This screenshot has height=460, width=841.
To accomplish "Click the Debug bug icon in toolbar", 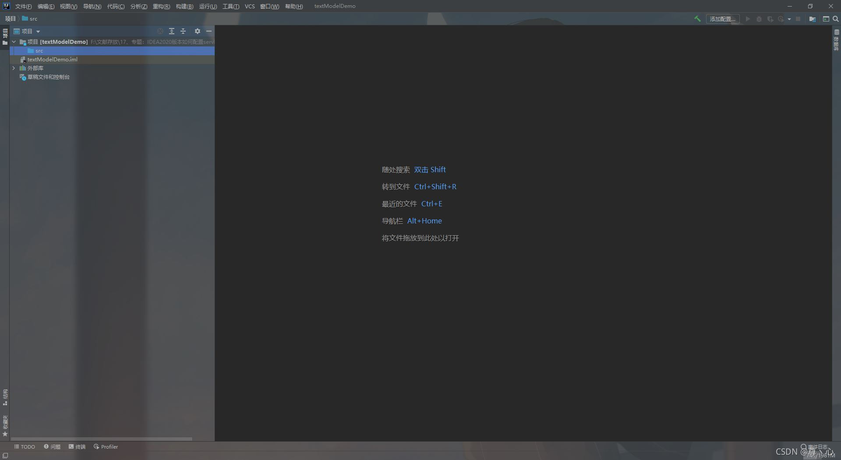I will pyautogui.click(x=759, y=19).
